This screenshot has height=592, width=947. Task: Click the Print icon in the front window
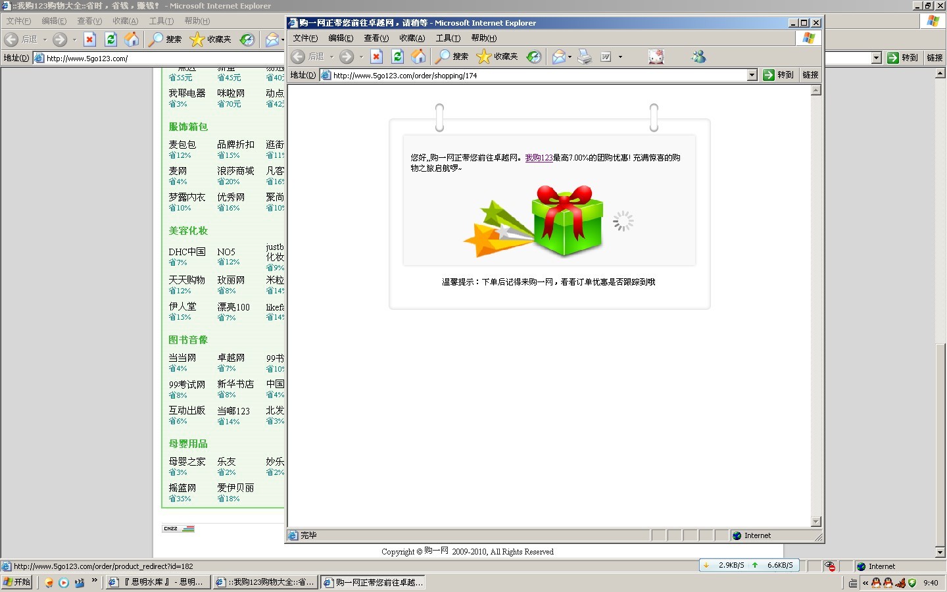pyautogui.click(x=585, y=57)
